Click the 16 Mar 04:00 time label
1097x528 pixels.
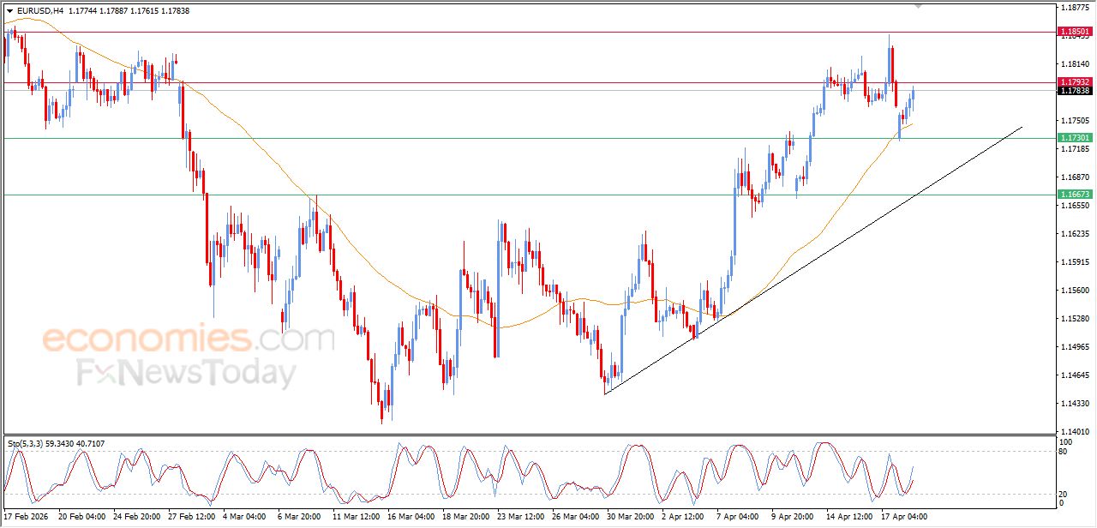410,517
